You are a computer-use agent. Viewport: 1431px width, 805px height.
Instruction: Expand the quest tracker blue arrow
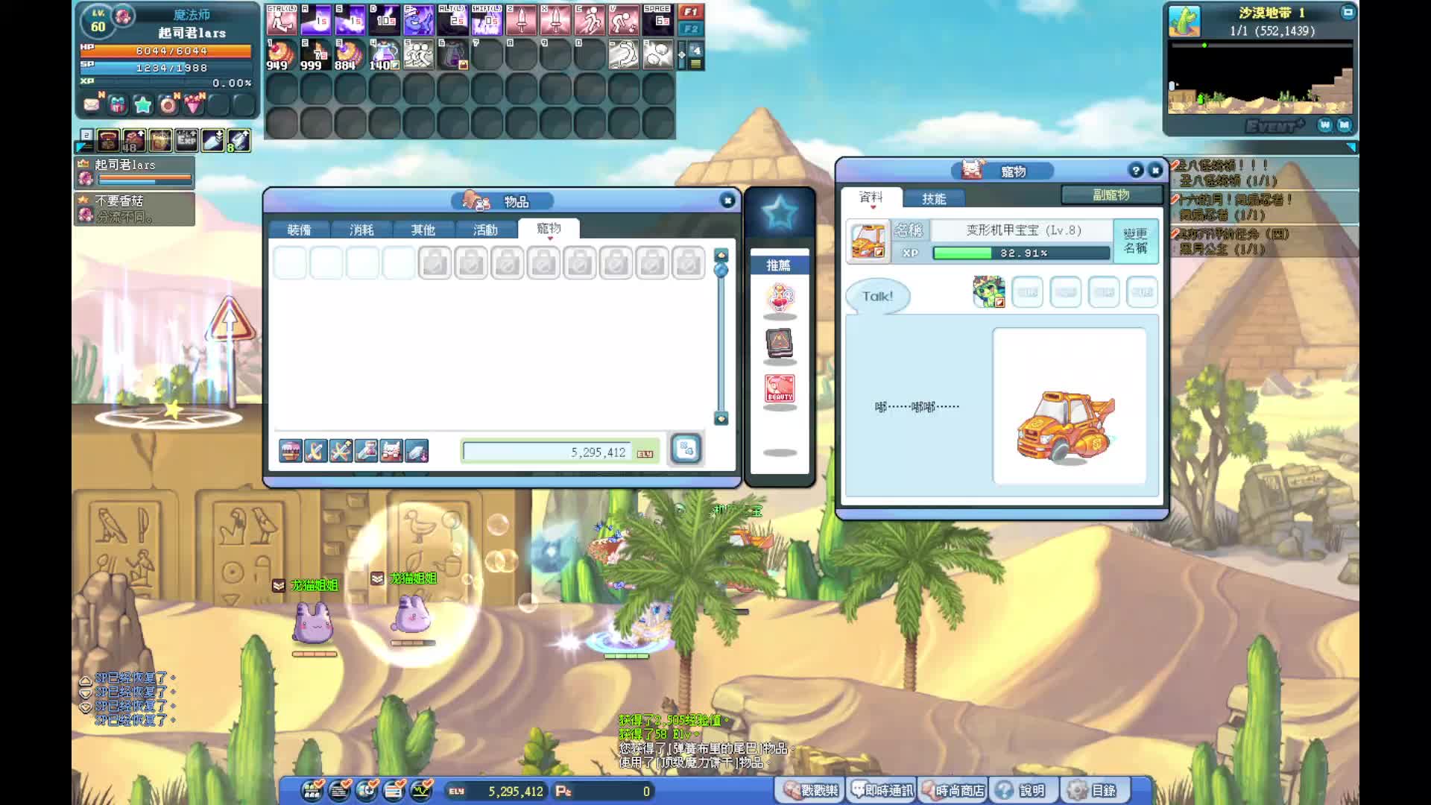1351,148
